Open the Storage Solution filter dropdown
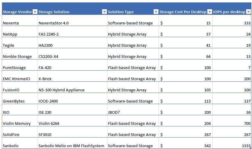This screenshot has width=252, height=149. [x=104, y=12]
